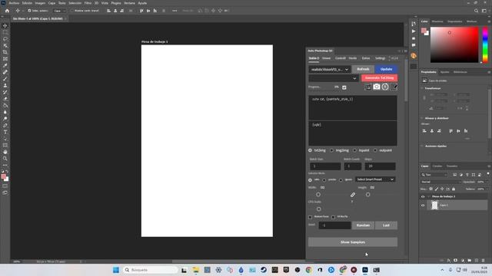The width and height of the screenshot is (492, 276).
Task: Open the search magnifier at top right
Action: coord(476,11)
